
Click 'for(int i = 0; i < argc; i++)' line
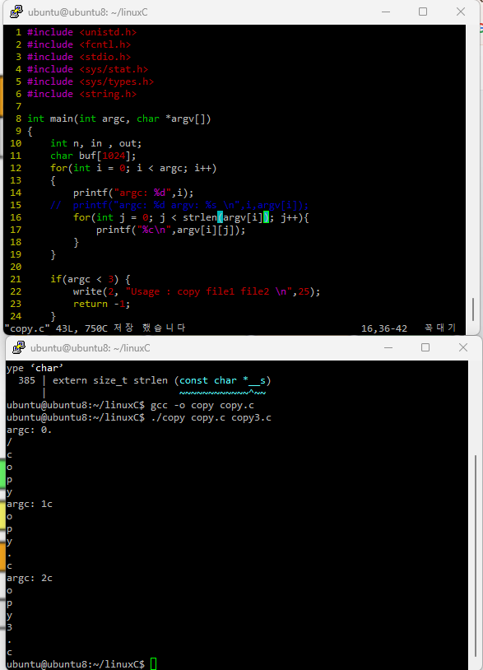tap(133, 169)
